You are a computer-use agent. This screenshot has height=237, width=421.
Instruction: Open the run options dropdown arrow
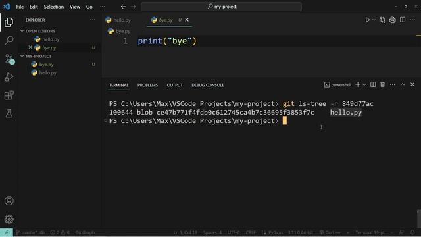click(374, 20)
